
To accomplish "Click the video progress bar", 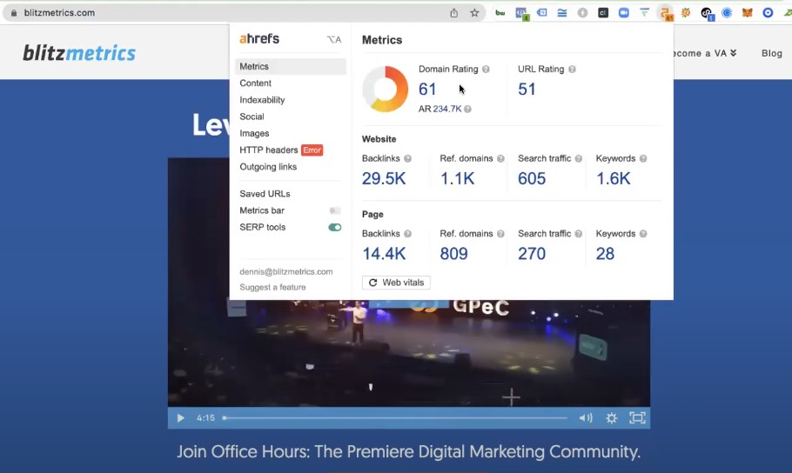I will point(395,418).
